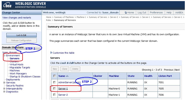187x101 pixels.
Task: Click Server-2 breadcrumb link
Action: click(114, 17)
